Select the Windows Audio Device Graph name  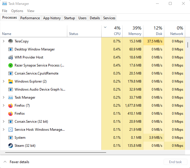point(40,89)
